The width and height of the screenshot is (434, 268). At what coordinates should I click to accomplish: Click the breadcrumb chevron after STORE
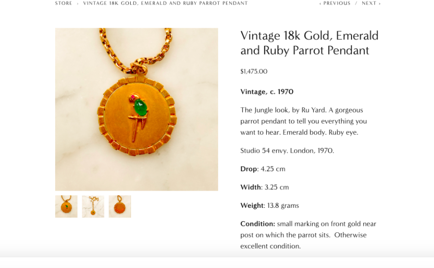pyautogui.click(x=77, y=4)
